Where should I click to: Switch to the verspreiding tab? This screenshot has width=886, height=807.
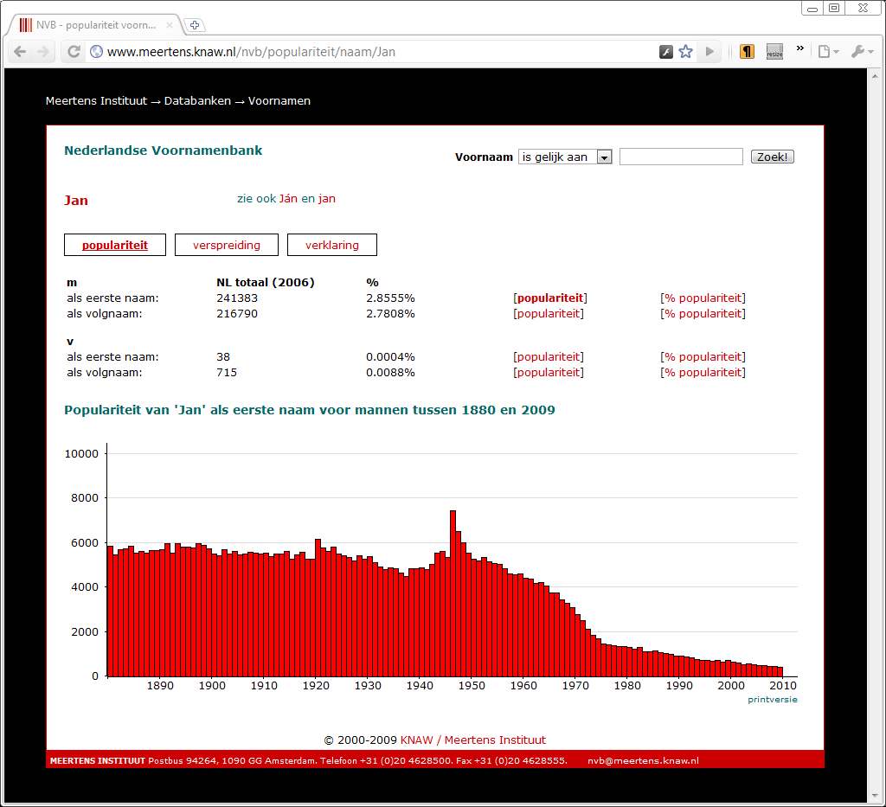226,245
